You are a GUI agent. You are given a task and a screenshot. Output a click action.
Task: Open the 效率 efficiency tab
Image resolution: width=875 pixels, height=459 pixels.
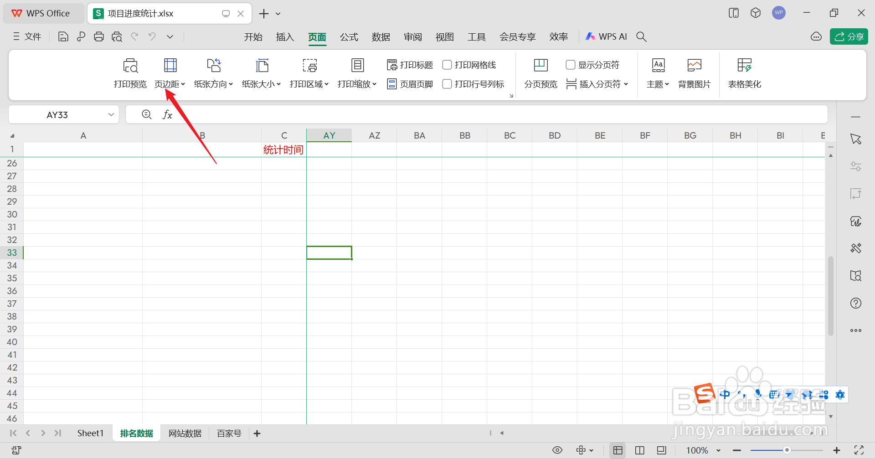pos(559,37)
